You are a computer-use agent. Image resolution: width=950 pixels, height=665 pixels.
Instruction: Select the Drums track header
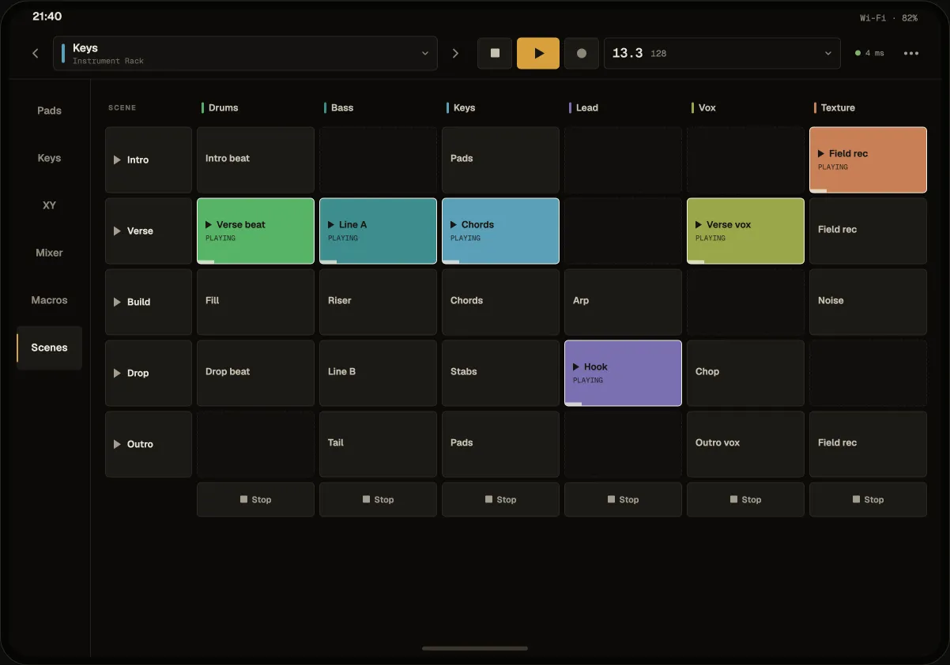point(221,107)
